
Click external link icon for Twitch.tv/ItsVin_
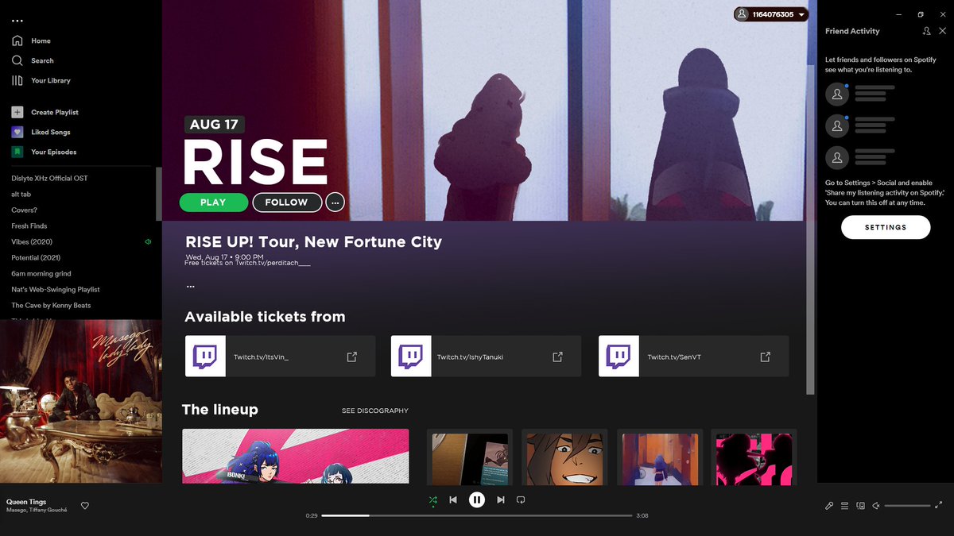(x=351, y=357)
